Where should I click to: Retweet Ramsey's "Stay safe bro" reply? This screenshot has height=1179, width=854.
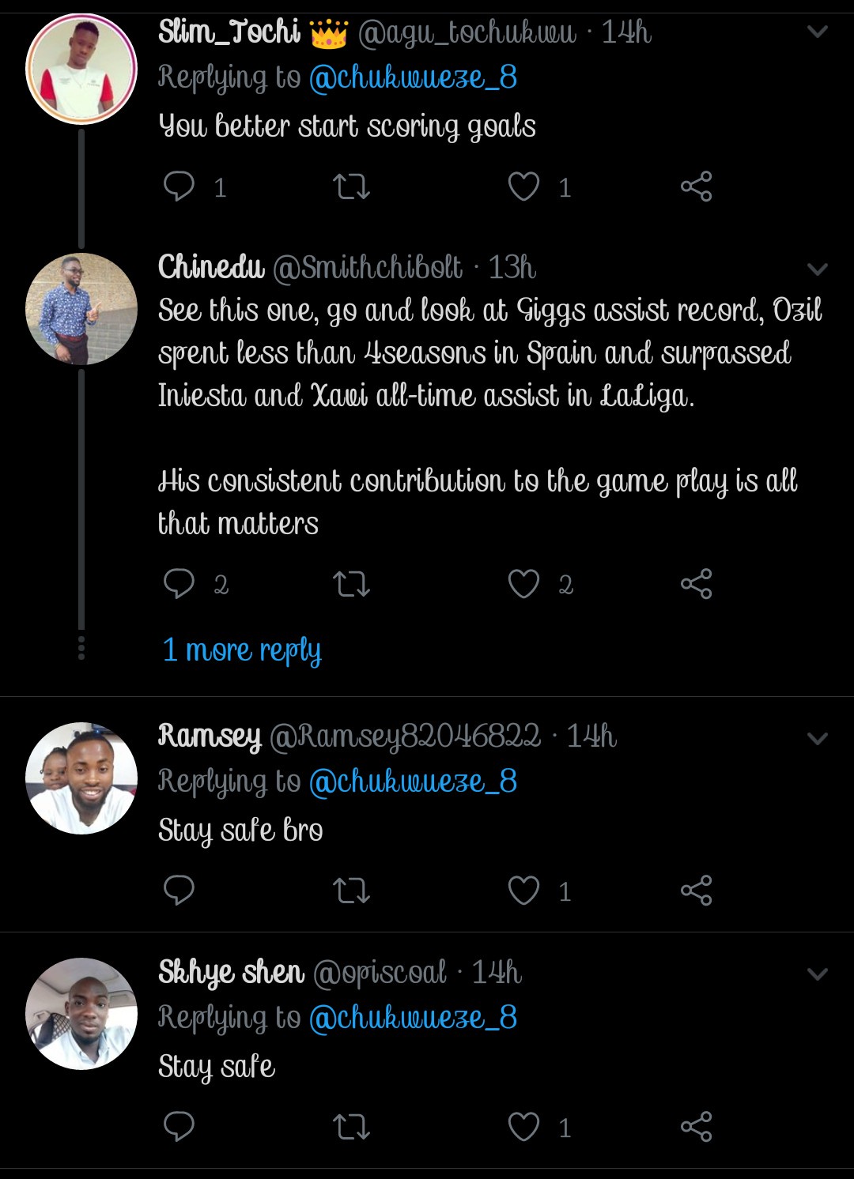coord(351,891)
